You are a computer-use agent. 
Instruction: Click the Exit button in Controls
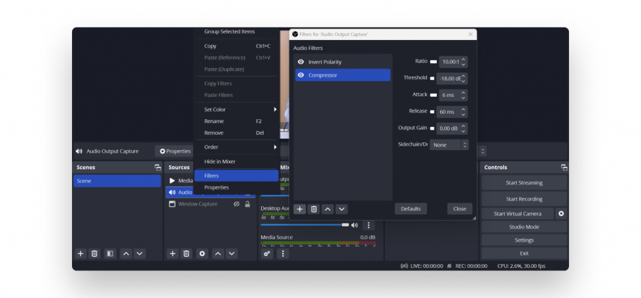pos(524,253)
